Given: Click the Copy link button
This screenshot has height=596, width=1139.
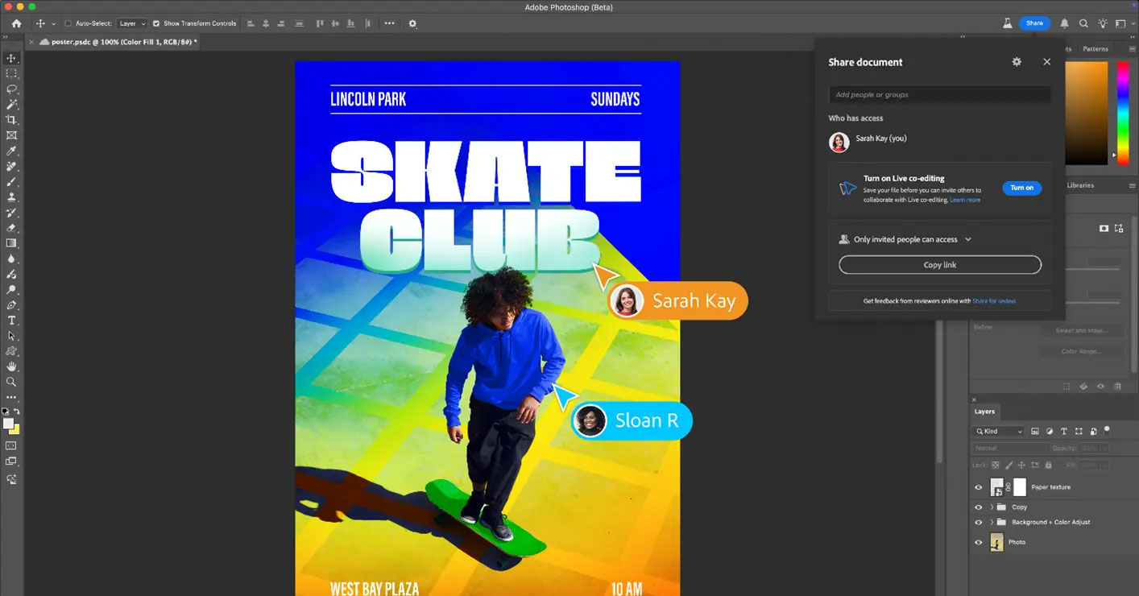Looking at the screenshot, I should coord(939,265).
